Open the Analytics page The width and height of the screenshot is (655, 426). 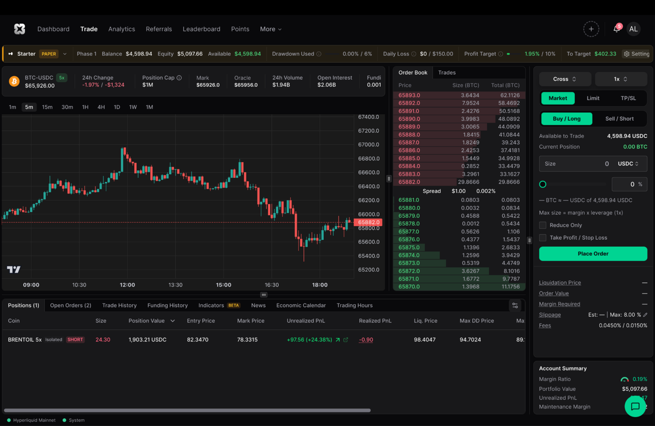tap(122, 29)
